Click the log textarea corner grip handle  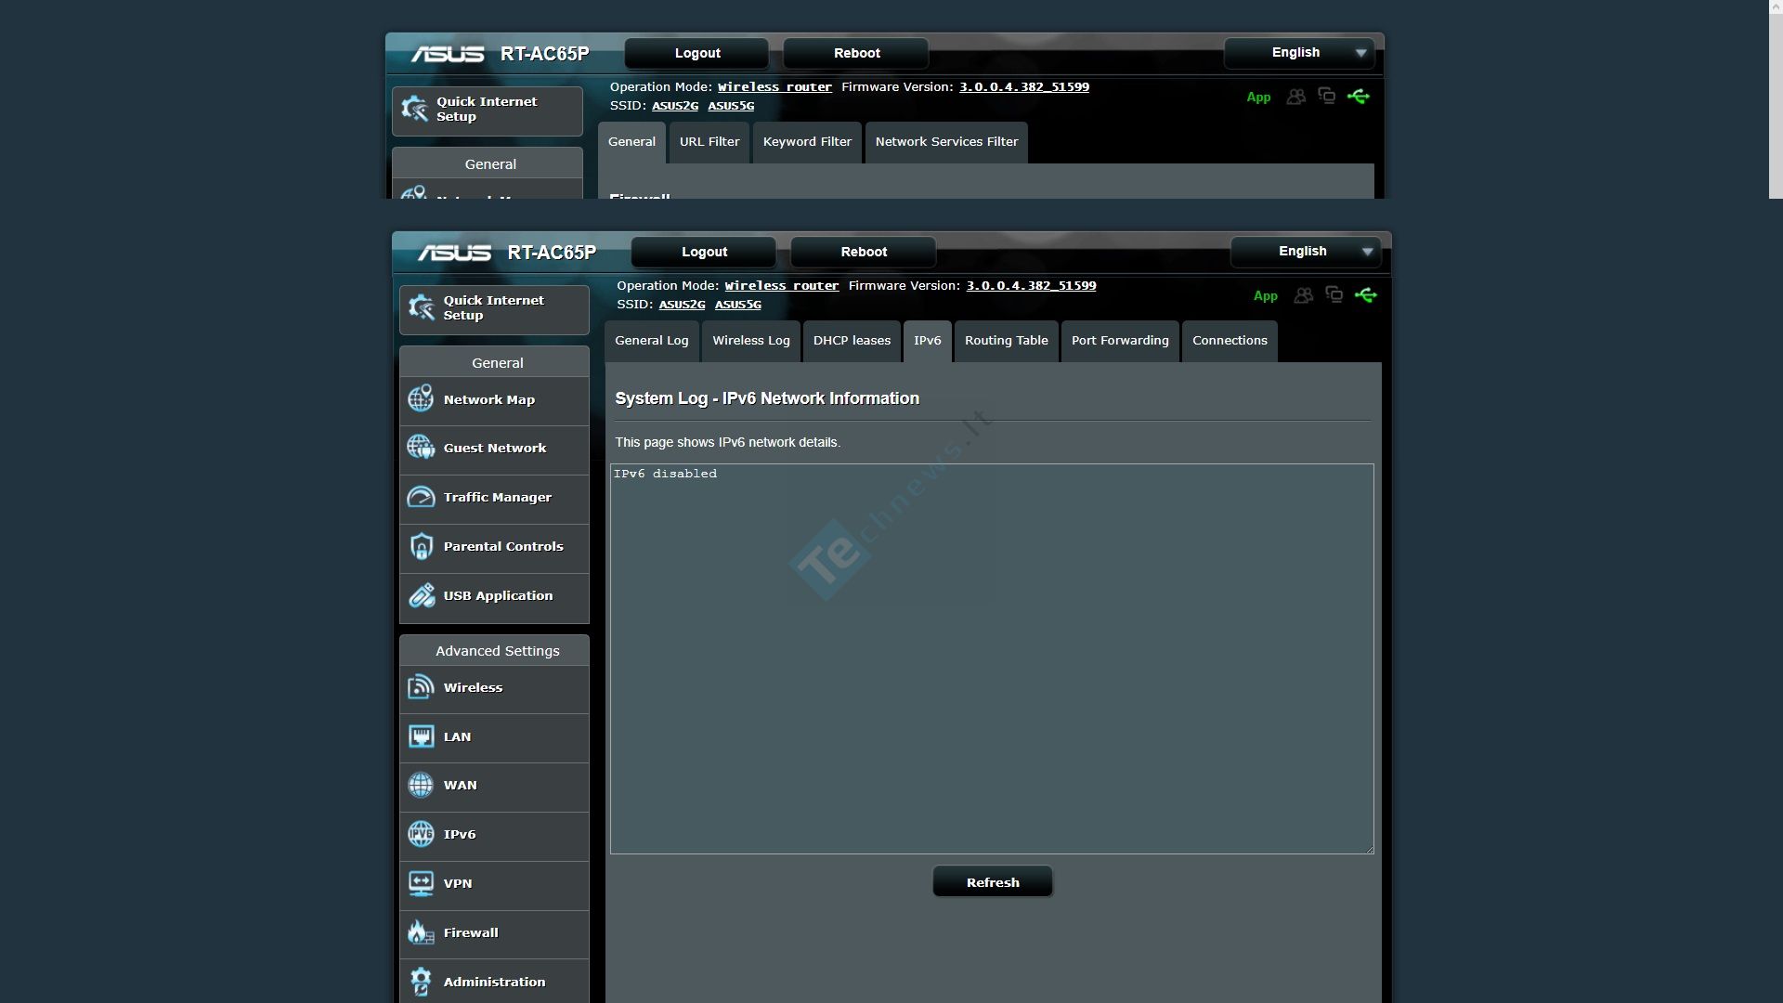click(x=1368, y=848)
